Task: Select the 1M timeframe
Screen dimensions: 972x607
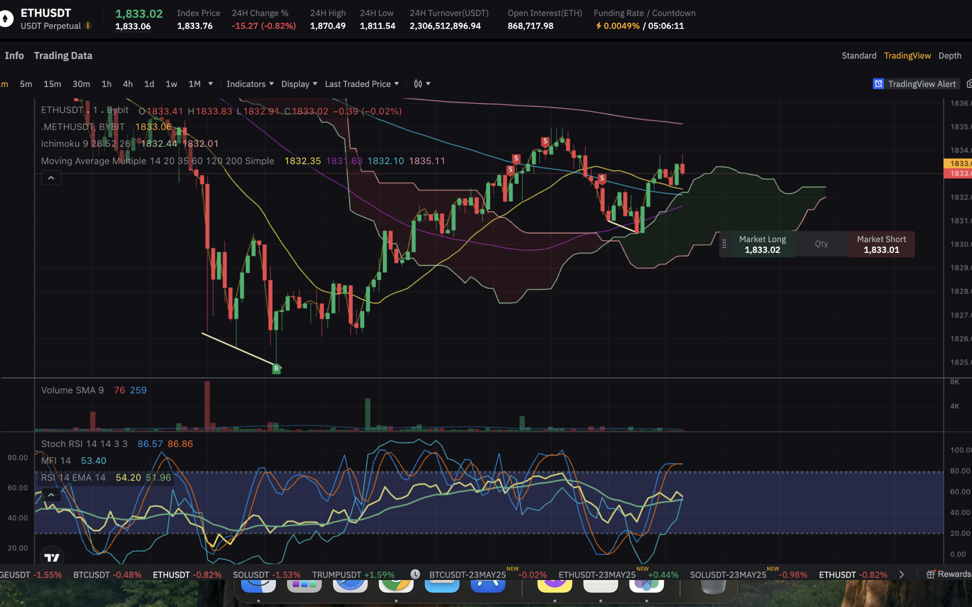Action: 194,84
